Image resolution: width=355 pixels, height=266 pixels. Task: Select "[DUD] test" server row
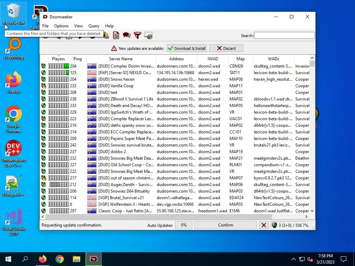tap(175, 92)
